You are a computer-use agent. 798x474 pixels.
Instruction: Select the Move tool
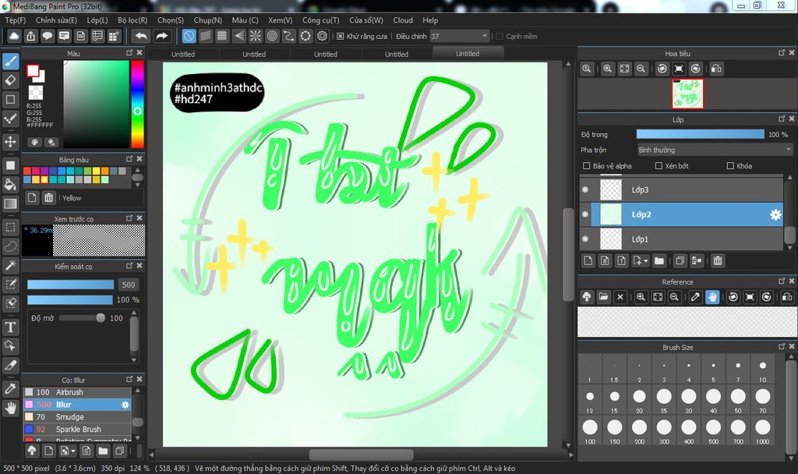(10, 142)
